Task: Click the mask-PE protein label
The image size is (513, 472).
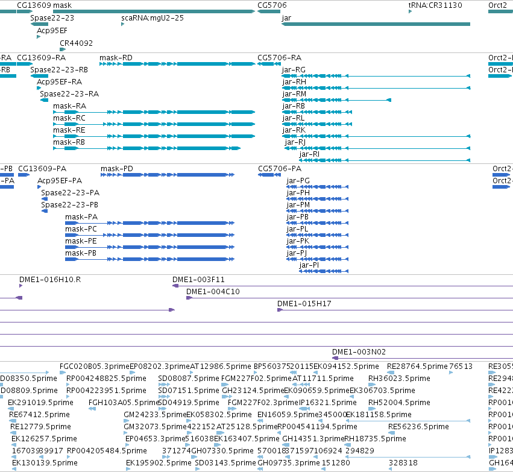Action: click(x=81, y=241)
